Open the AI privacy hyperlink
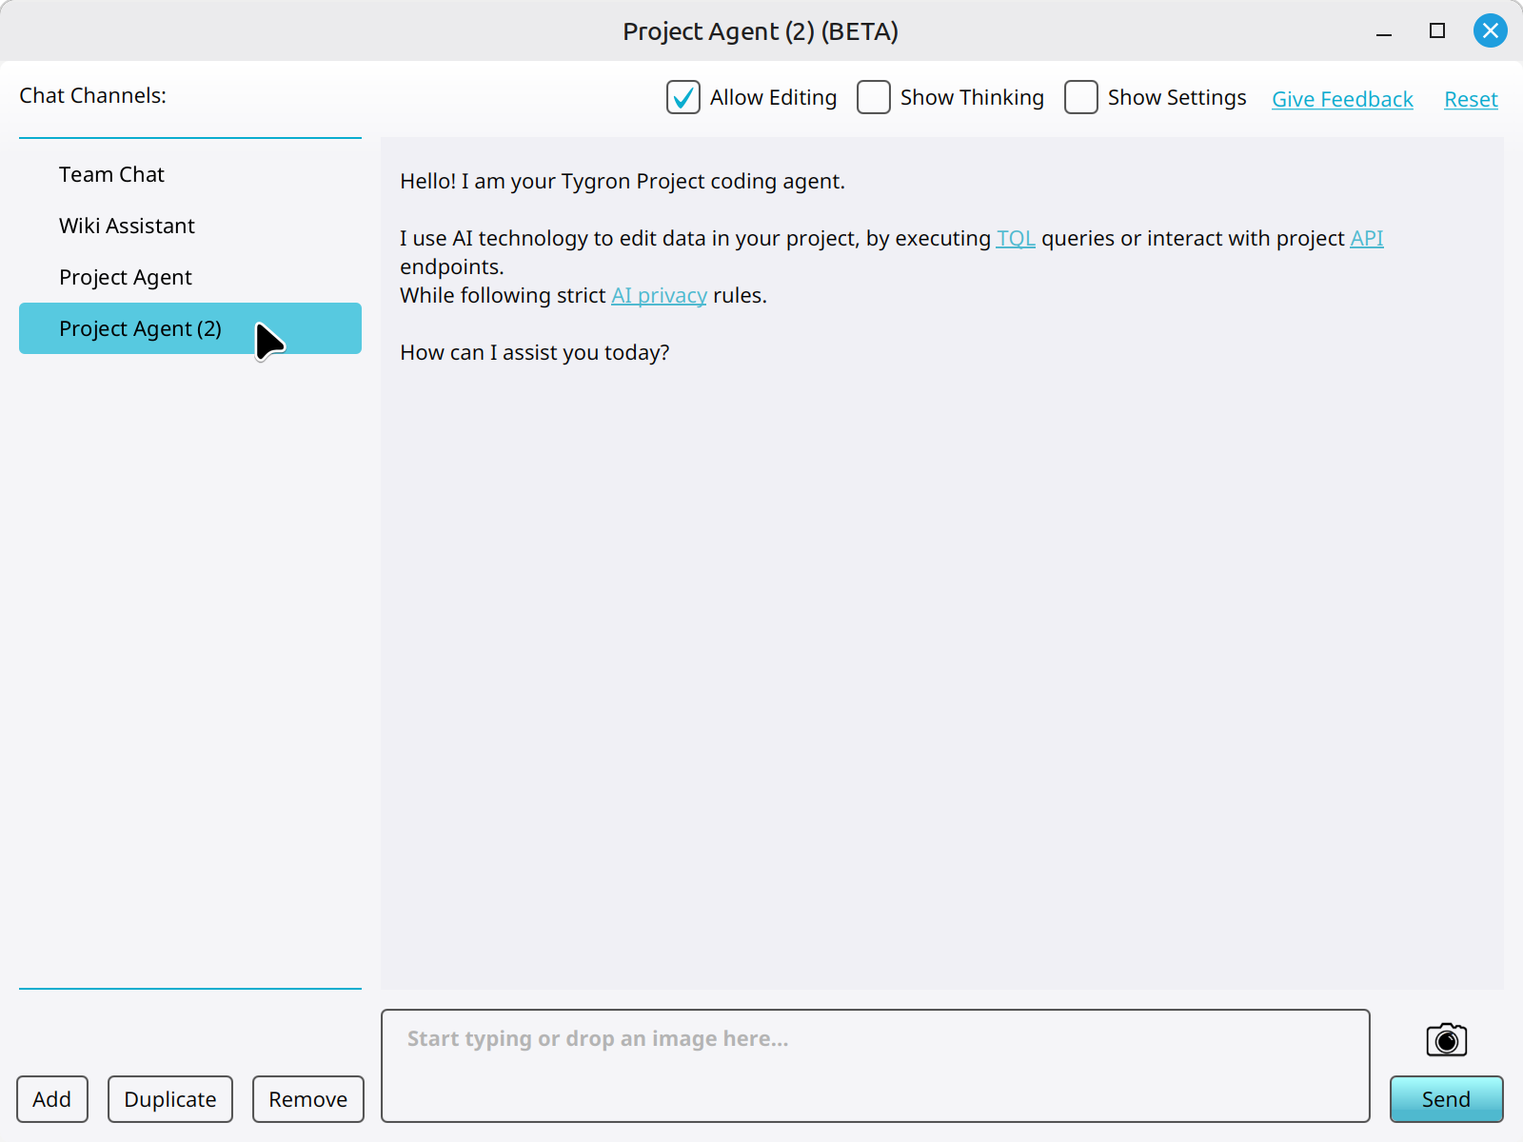 [x=659, y=295]
